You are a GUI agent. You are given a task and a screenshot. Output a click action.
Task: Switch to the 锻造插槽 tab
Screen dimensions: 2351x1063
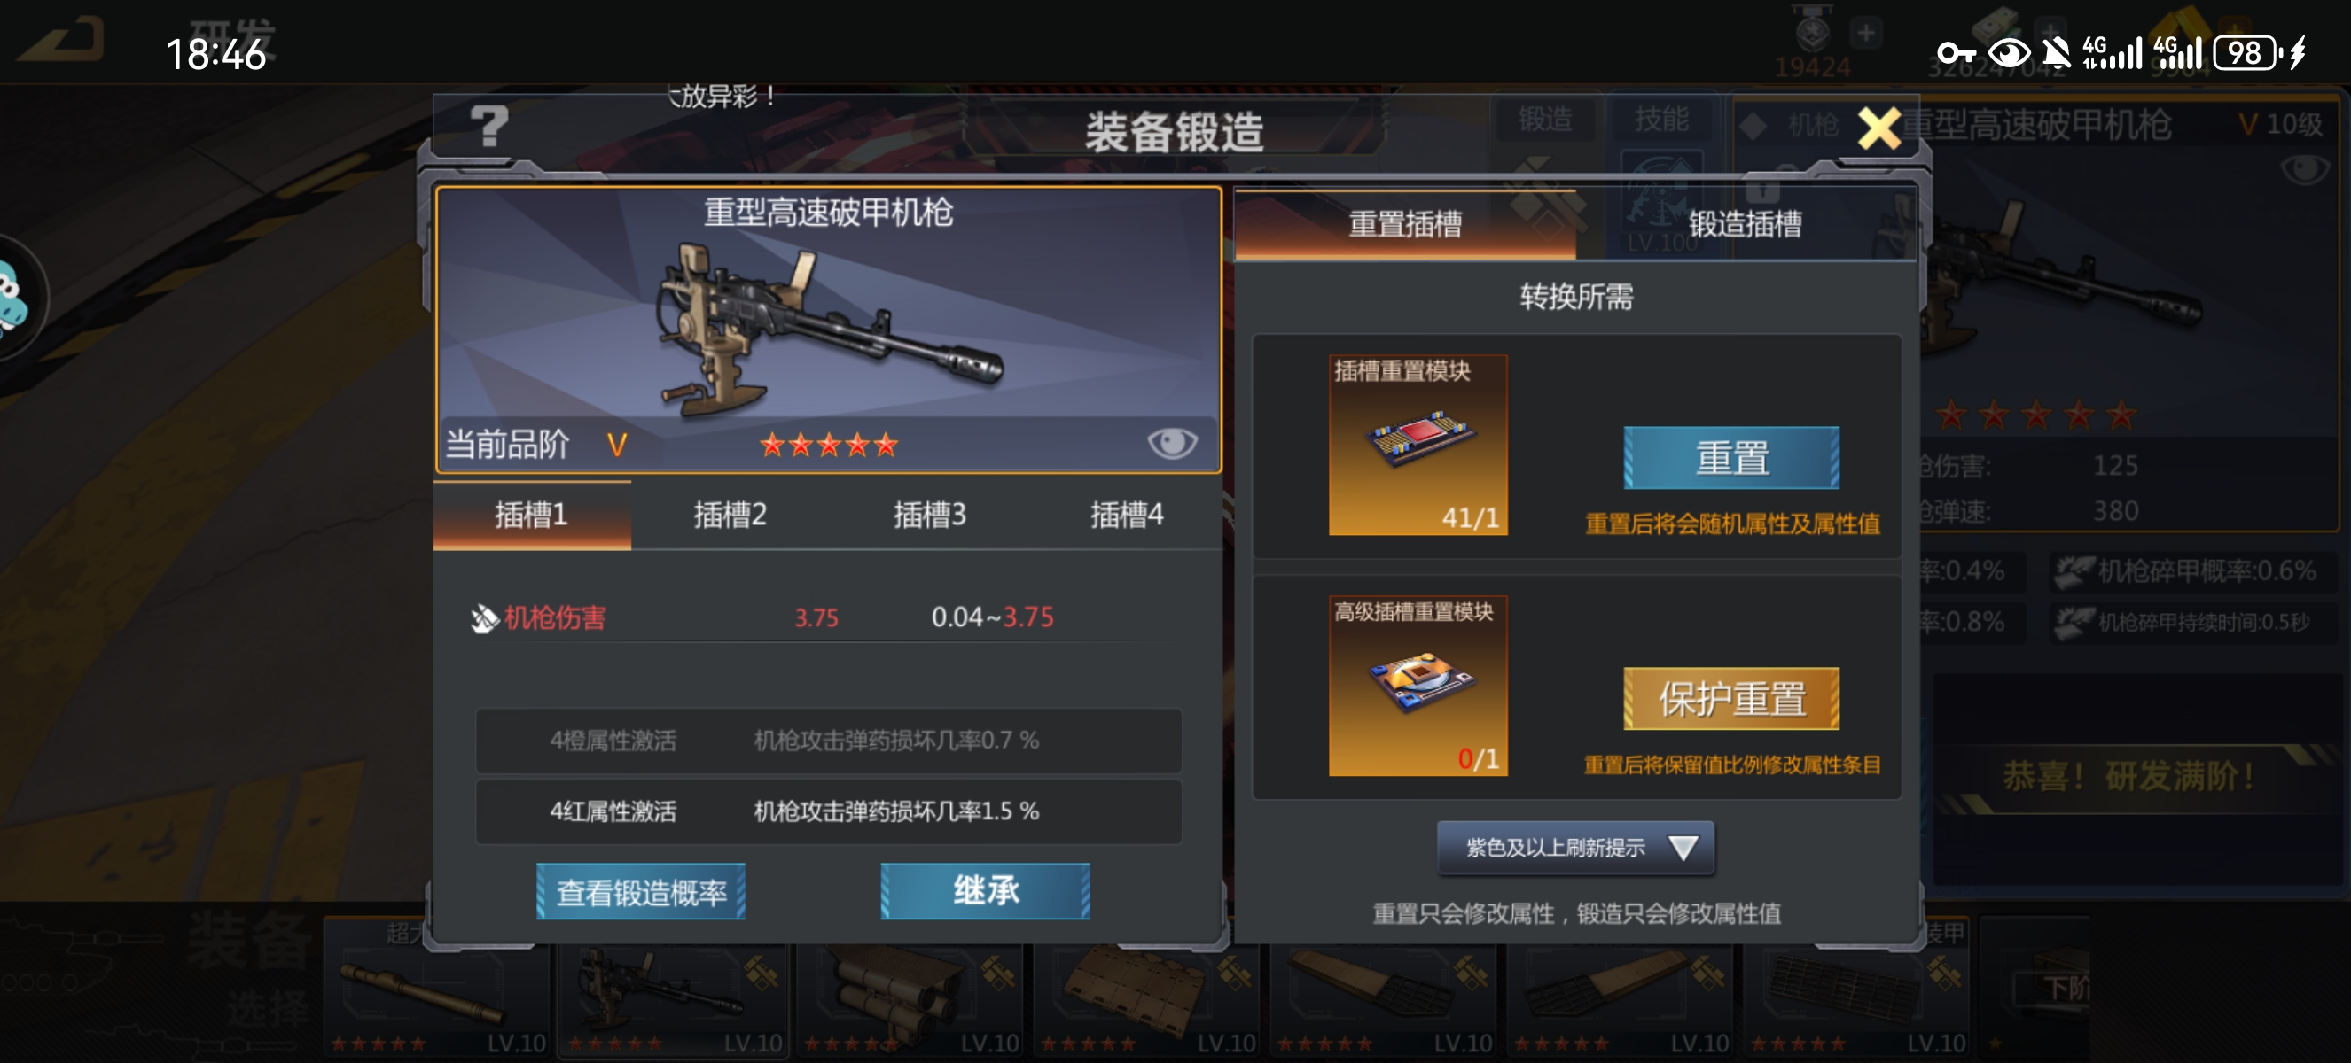coord(1744,223)
